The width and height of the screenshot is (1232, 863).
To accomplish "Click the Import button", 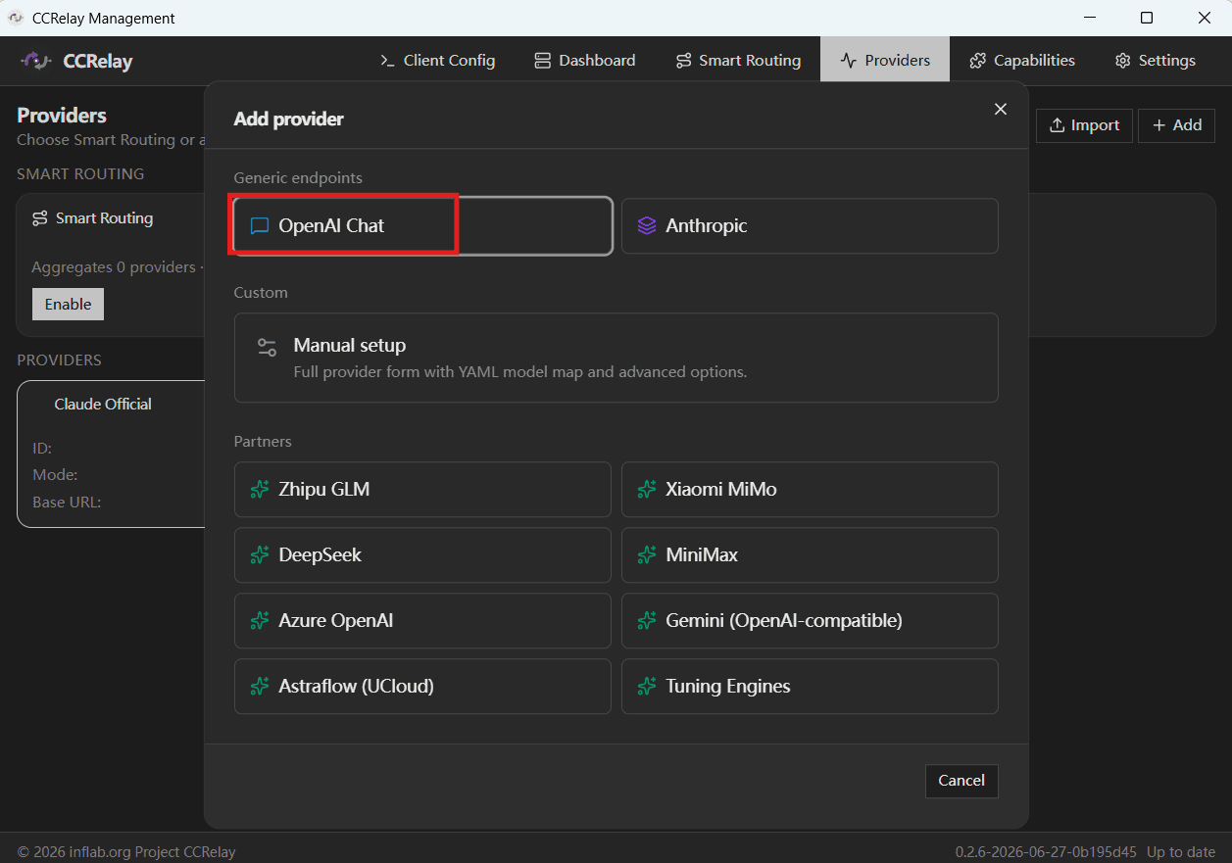I will (x=1084, y=125).
